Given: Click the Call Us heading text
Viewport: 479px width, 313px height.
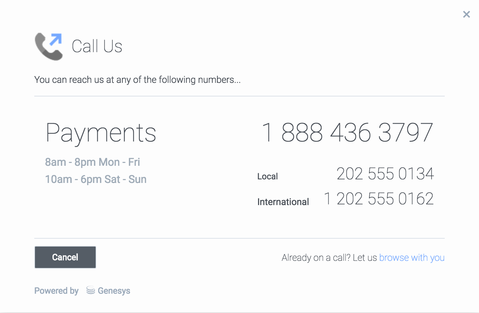Looking at the screenshot, I should coord(97,46).
